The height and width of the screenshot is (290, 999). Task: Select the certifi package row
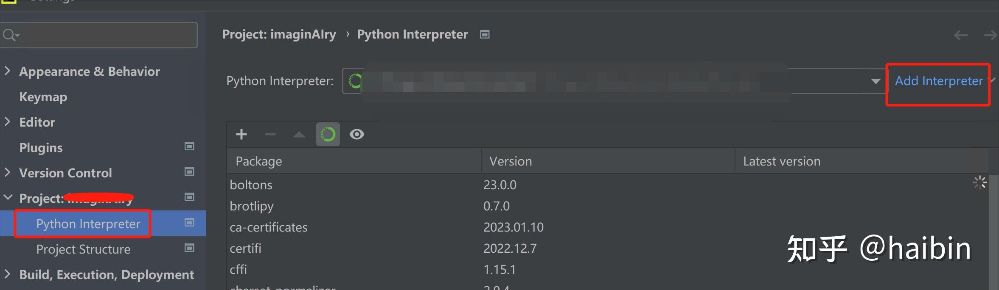[x=608, y=249]
